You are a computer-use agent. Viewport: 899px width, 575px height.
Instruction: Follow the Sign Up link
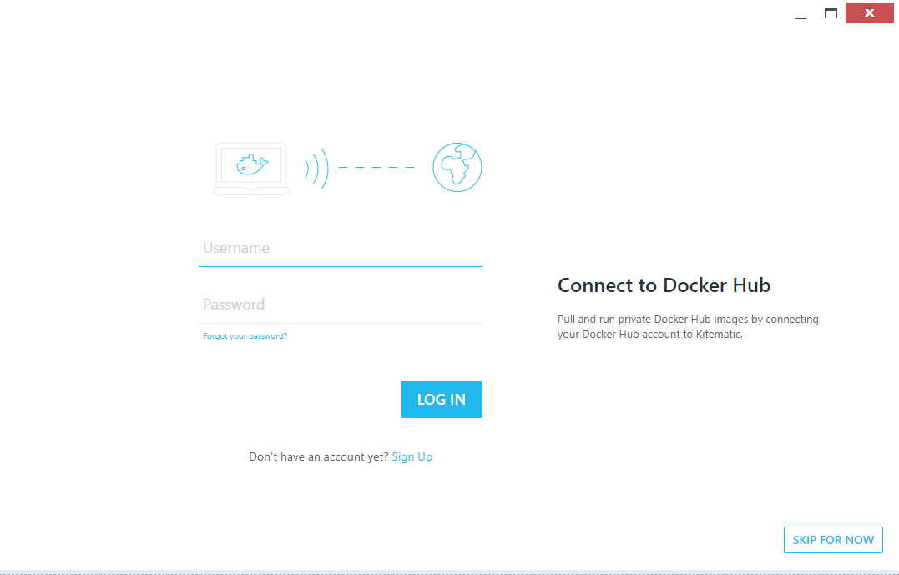pyautogui.click(x=412, y=456)
